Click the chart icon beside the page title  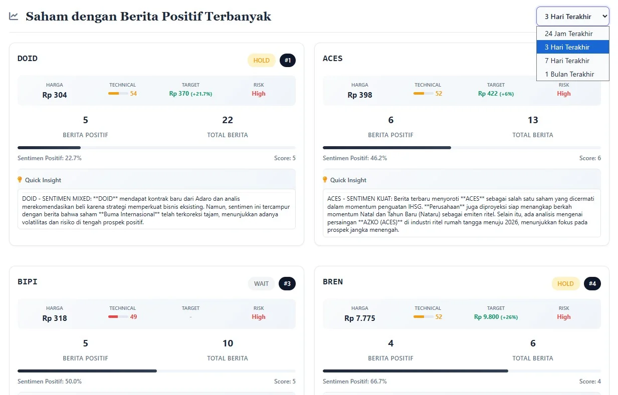pos(14,17)
